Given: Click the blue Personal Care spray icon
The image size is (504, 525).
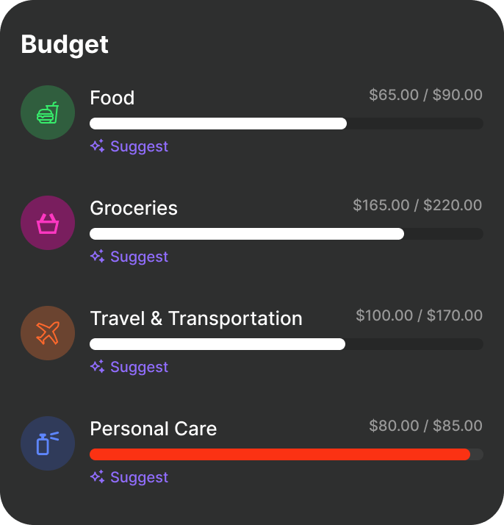Looking at the screenshot, I should (x=48, y=443).
